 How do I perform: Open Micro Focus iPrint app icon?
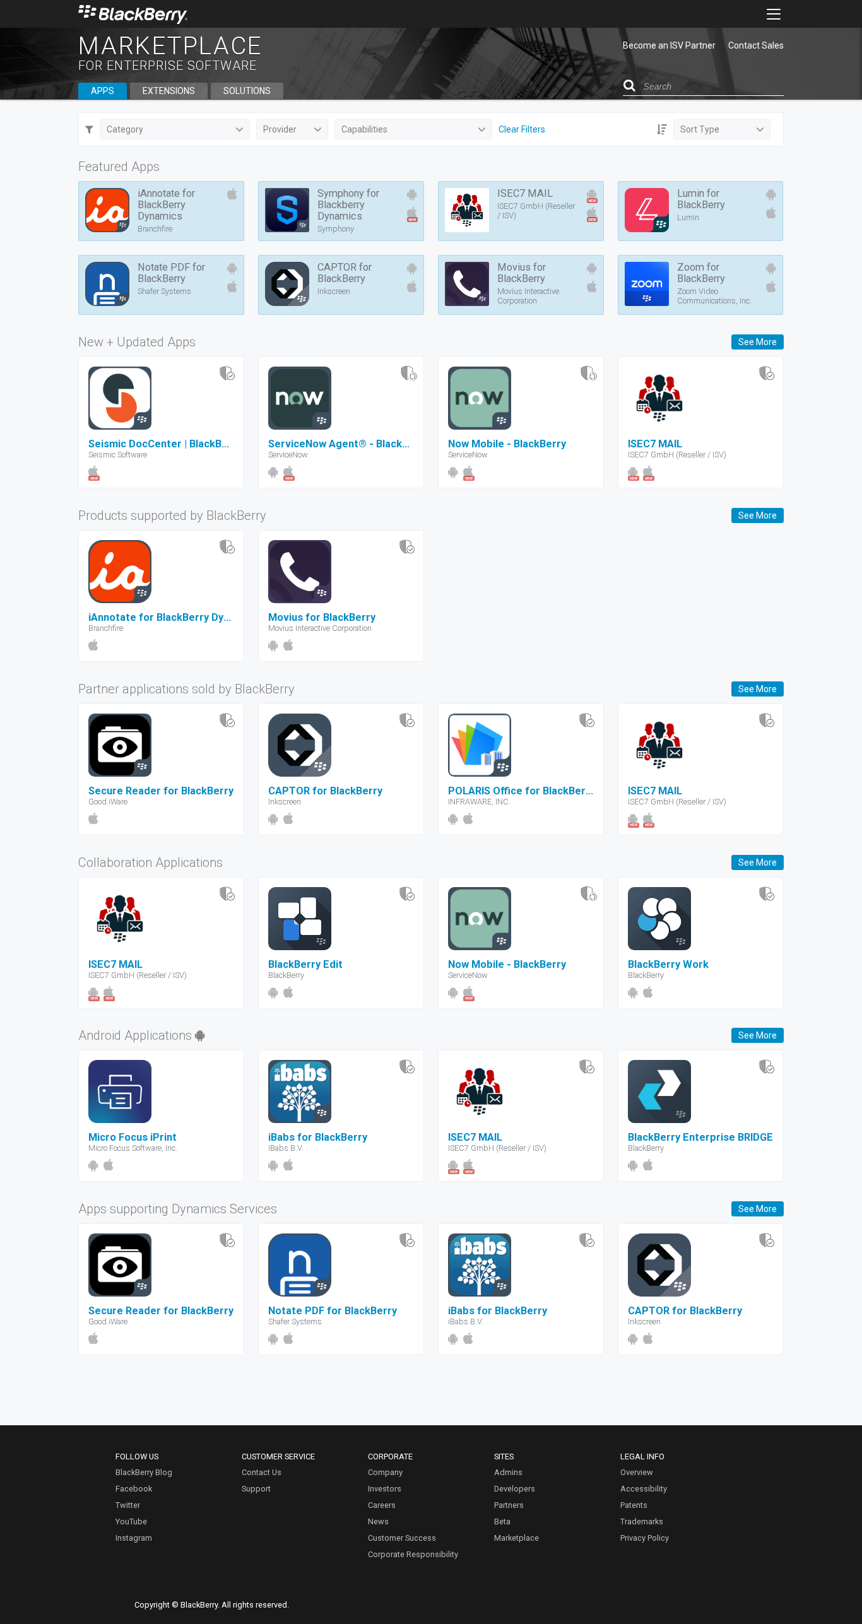pyautogui.click(x=120, y=1091)
